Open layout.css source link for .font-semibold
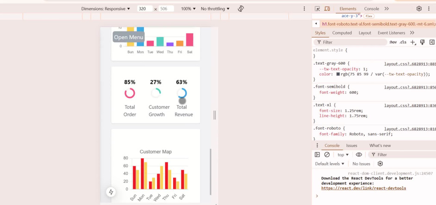The width and height of the screenshot is (436, 205). click(410, 87)
